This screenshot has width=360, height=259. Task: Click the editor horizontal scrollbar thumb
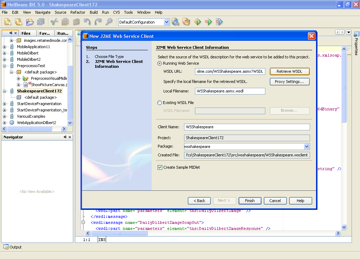pos(119,233)
